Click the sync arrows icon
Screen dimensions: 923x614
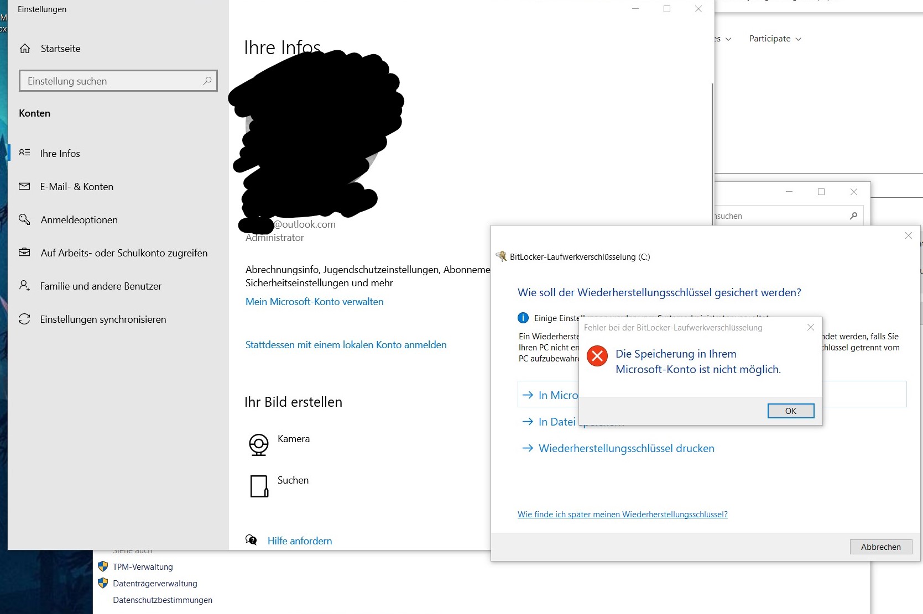(x=24, y=319)
